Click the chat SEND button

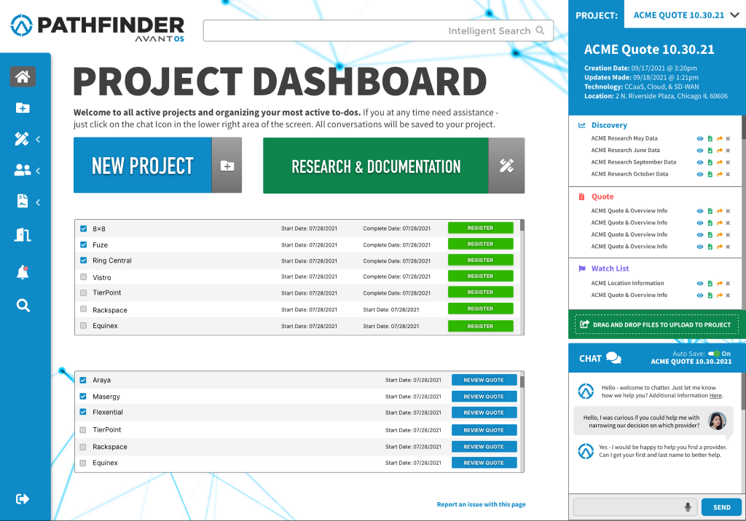tap(721, 507)
